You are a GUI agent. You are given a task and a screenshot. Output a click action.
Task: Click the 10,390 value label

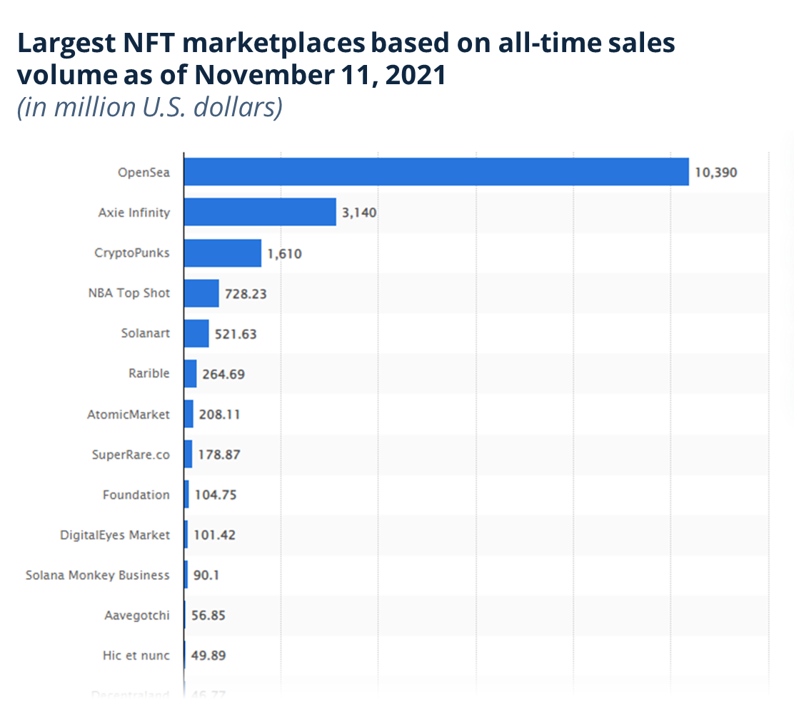716,173
